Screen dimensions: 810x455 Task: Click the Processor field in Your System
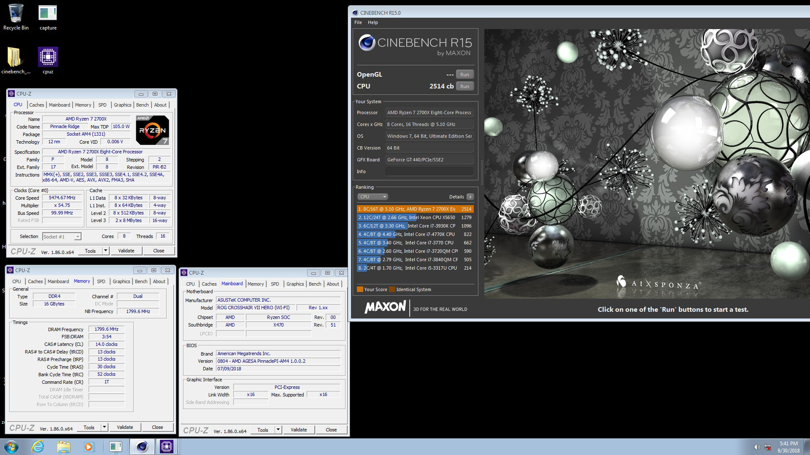pyautogui.click(x=429, y=112)
